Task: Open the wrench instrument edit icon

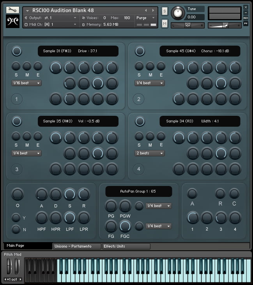Action: pyautogui.click(x=12, y=10)
